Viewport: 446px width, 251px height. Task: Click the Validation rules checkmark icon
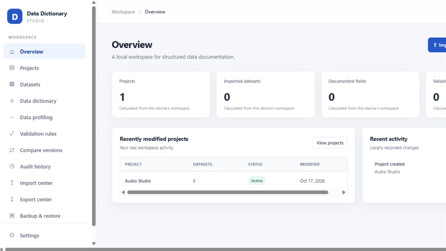point(12,134)
